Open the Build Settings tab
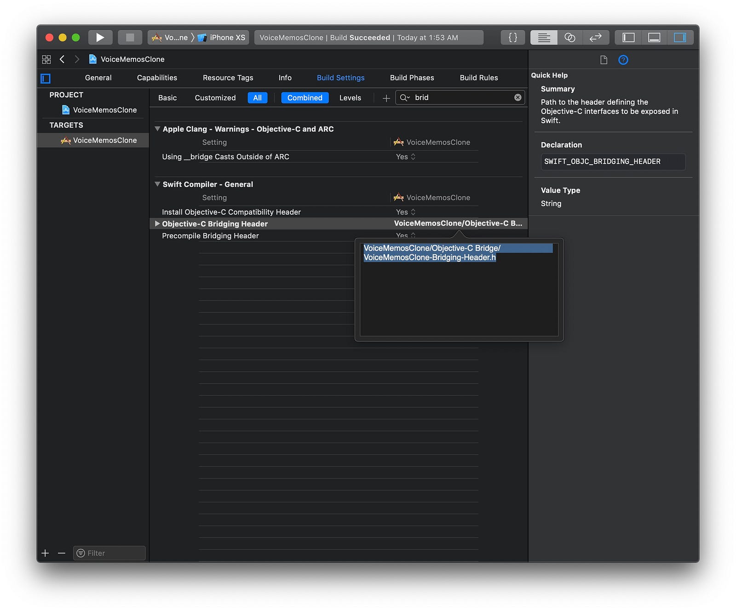This screenshot has width=736, height=611. (340, 78)
